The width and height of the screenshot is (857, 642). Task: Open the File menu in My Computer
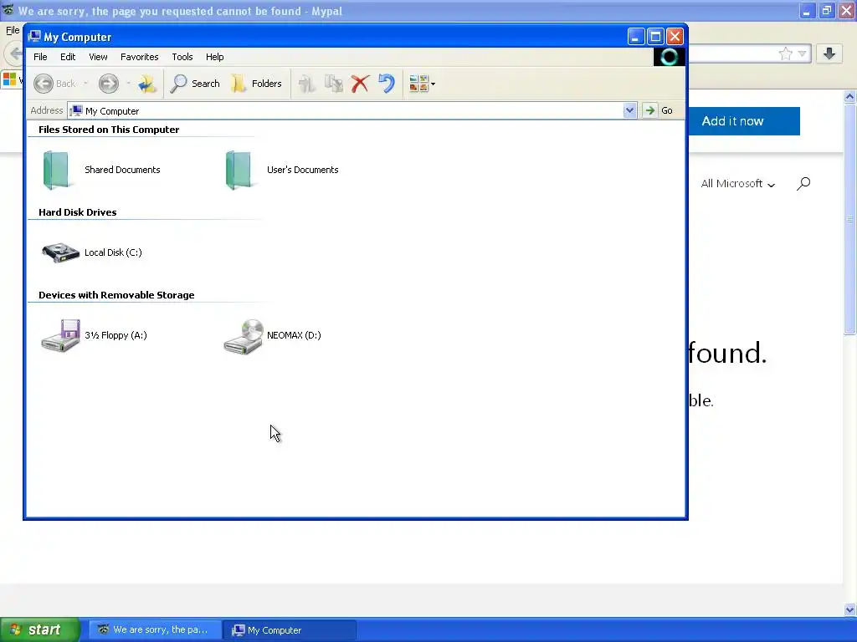[x=40, y=57]
